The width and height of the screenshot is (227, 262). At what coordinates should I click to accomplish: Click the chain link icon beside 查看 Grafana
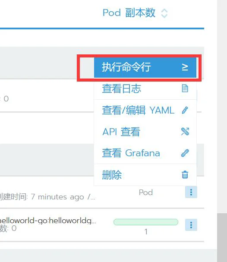click(x=185, y=153)
